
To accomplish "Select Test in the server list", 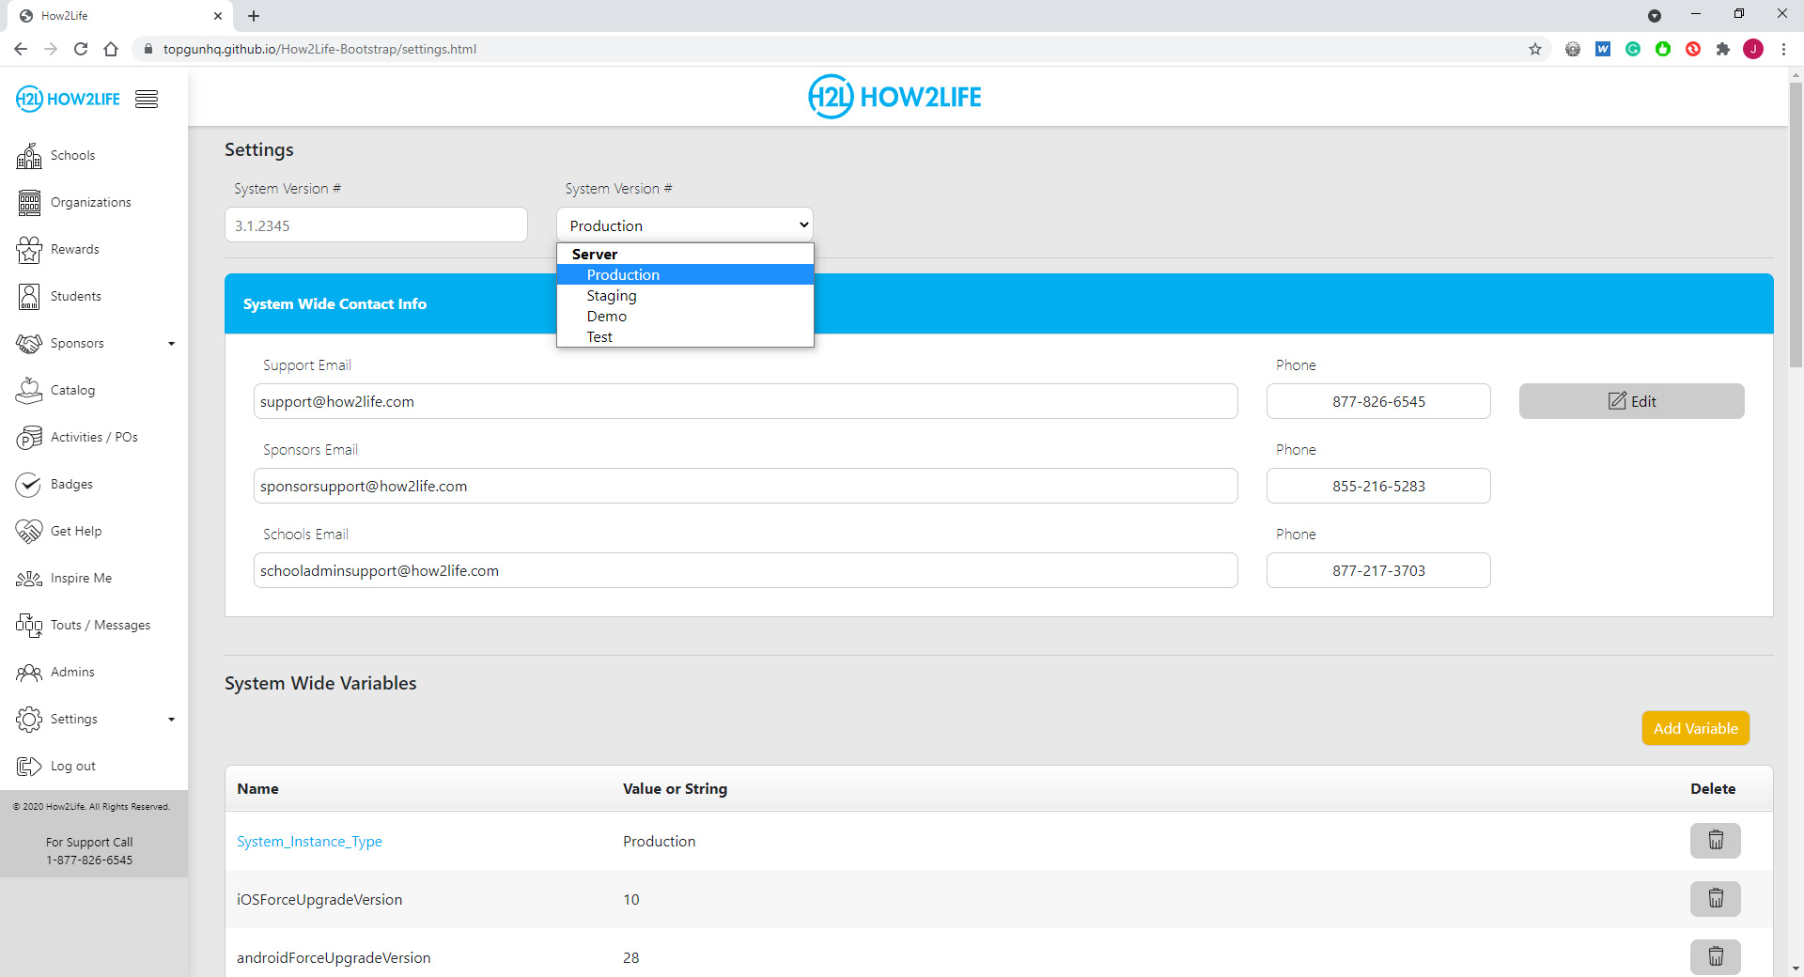I will 685,336.
